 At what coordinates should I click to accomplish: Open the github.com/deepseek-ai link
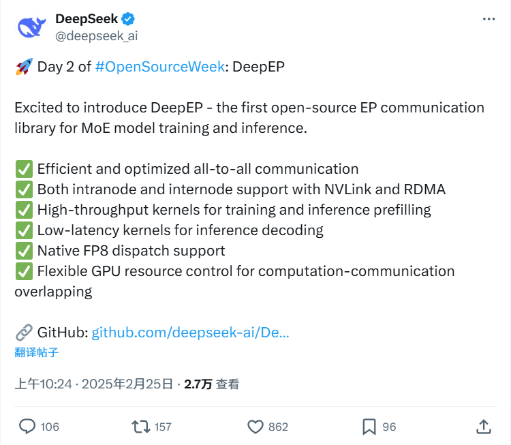coord(190,333)
